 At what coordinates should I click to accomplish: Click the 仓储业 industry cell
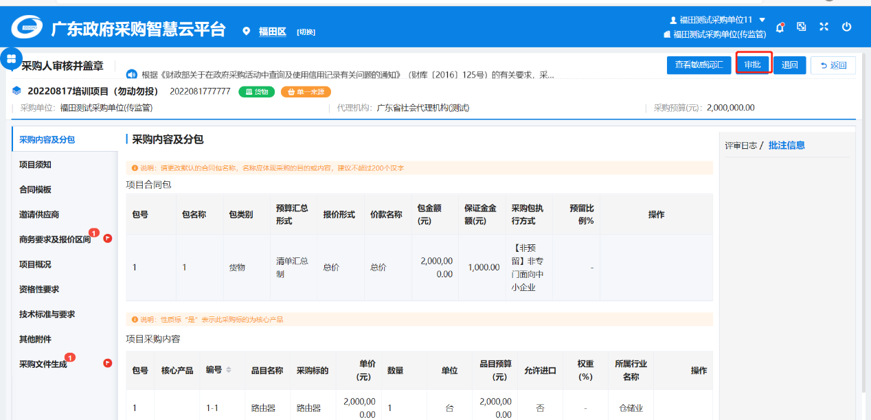[x=631, y=408]
